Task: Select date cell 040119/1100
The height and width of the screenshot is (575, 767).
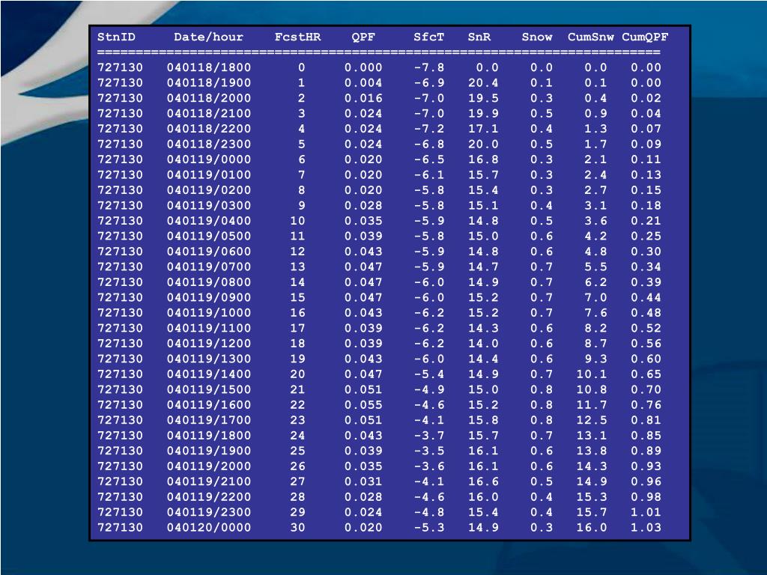Action: click(x=209, y=328)
